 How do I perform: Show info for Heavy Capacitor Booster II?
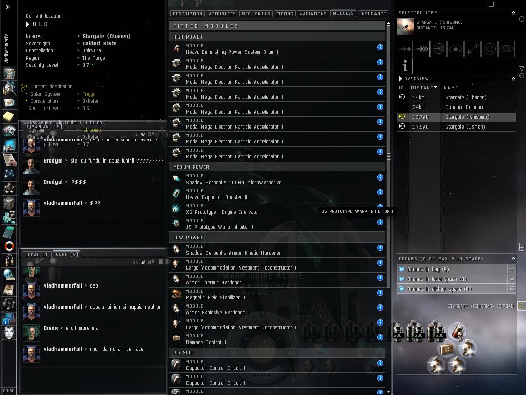coord(380,192)
